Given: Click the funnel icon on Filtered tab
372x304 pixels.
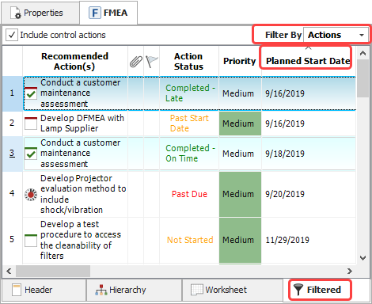Looking at the screenshot, I should coord(298,290).
